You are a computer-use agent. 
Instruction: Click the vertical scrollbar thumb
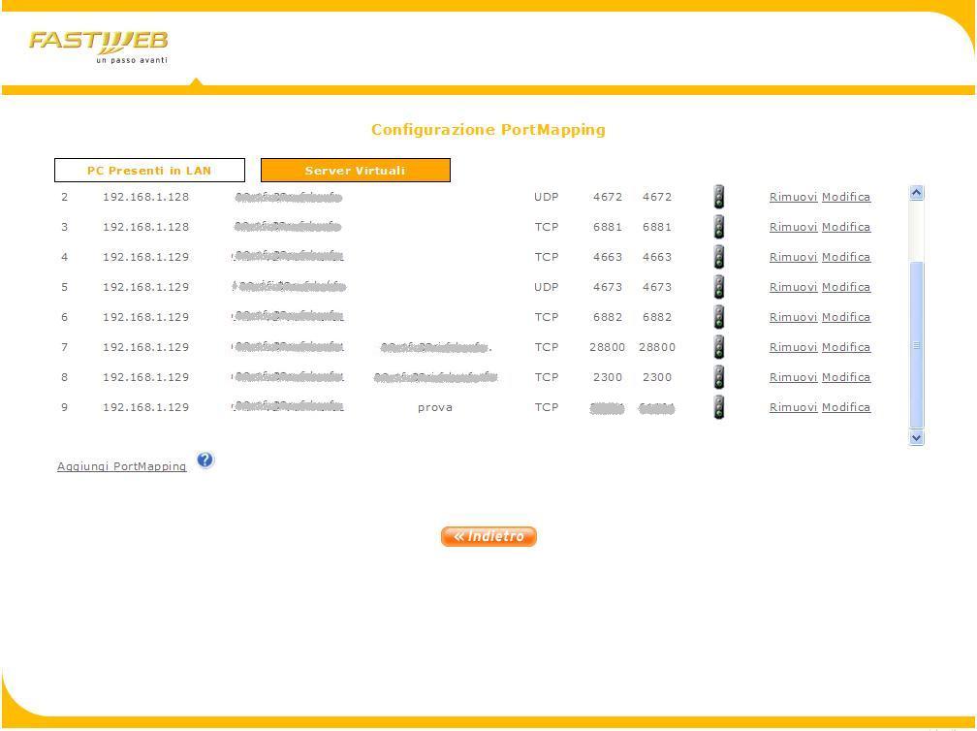coord(916,344)
